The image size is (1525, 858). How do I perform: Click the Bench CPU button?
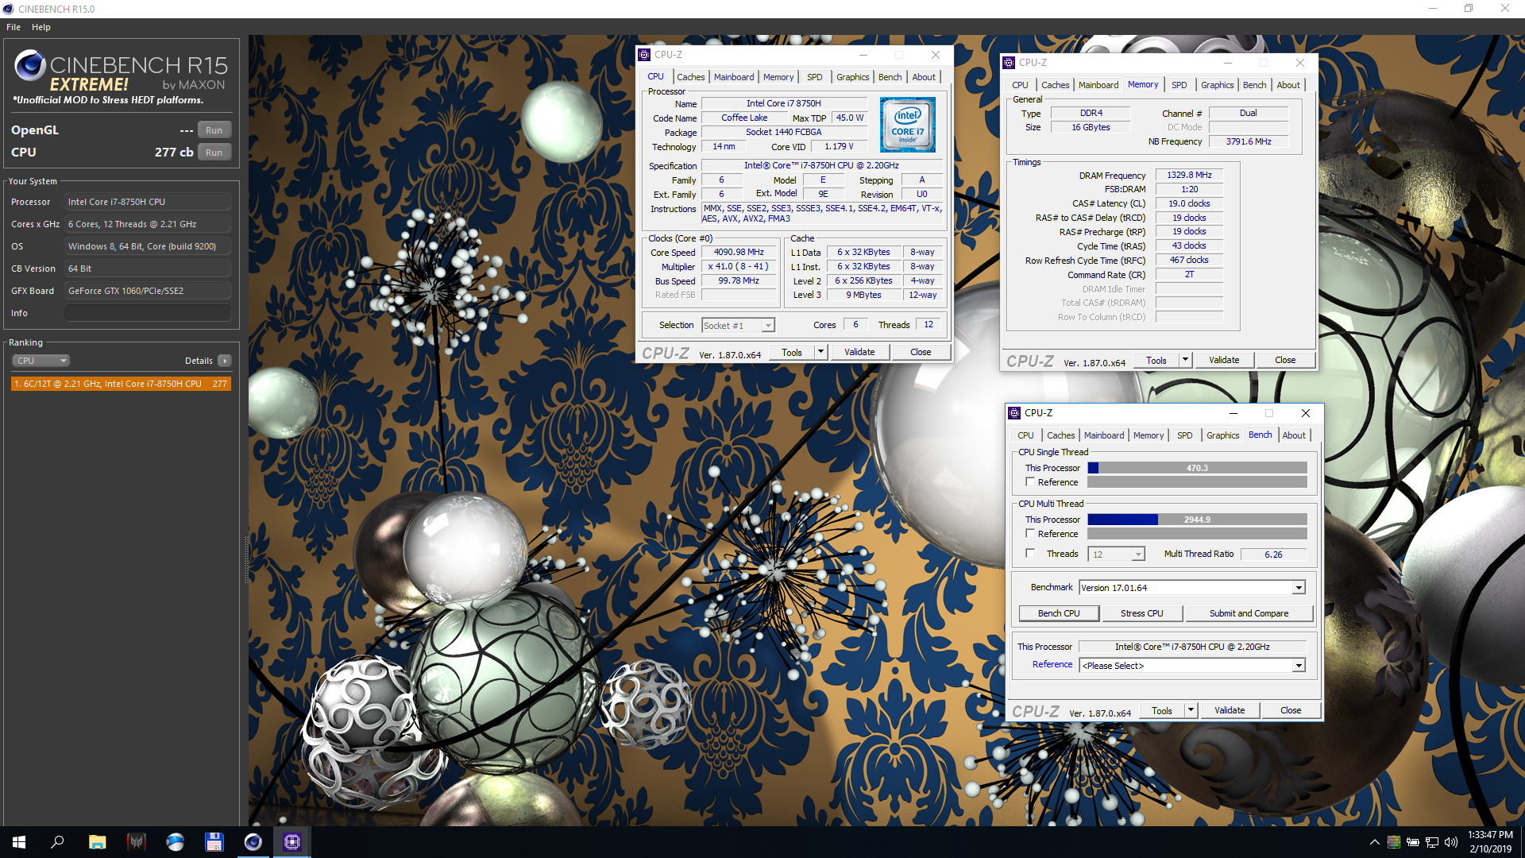1059,613
